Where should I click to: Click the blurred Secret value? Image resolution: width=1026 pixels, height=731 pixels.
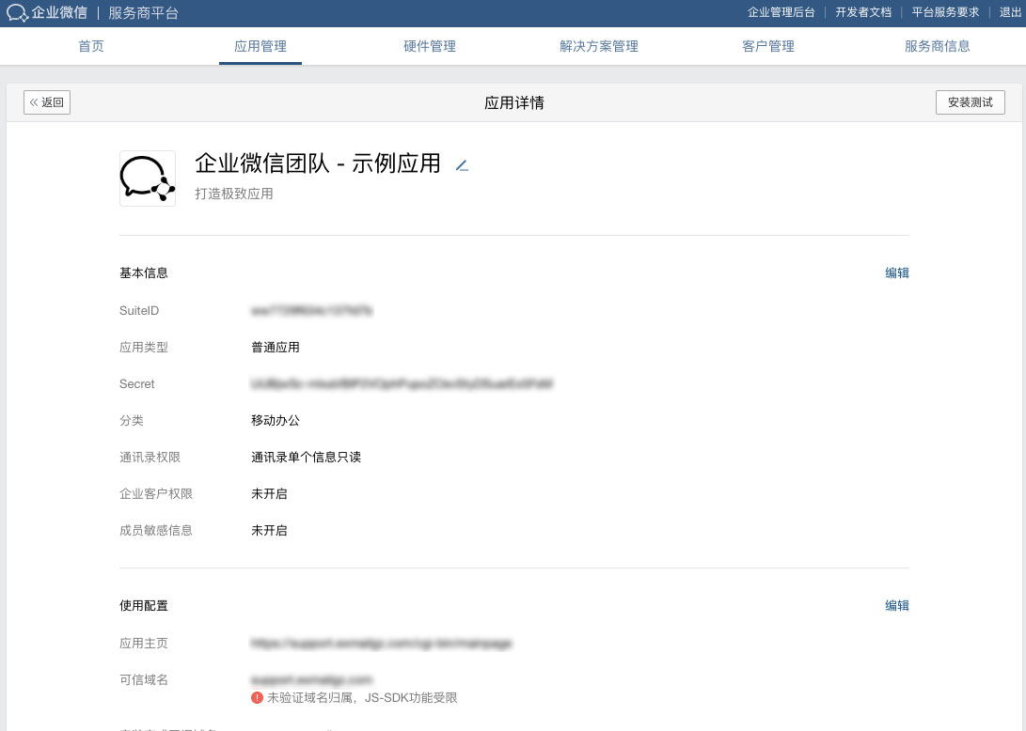pos(402,383)
